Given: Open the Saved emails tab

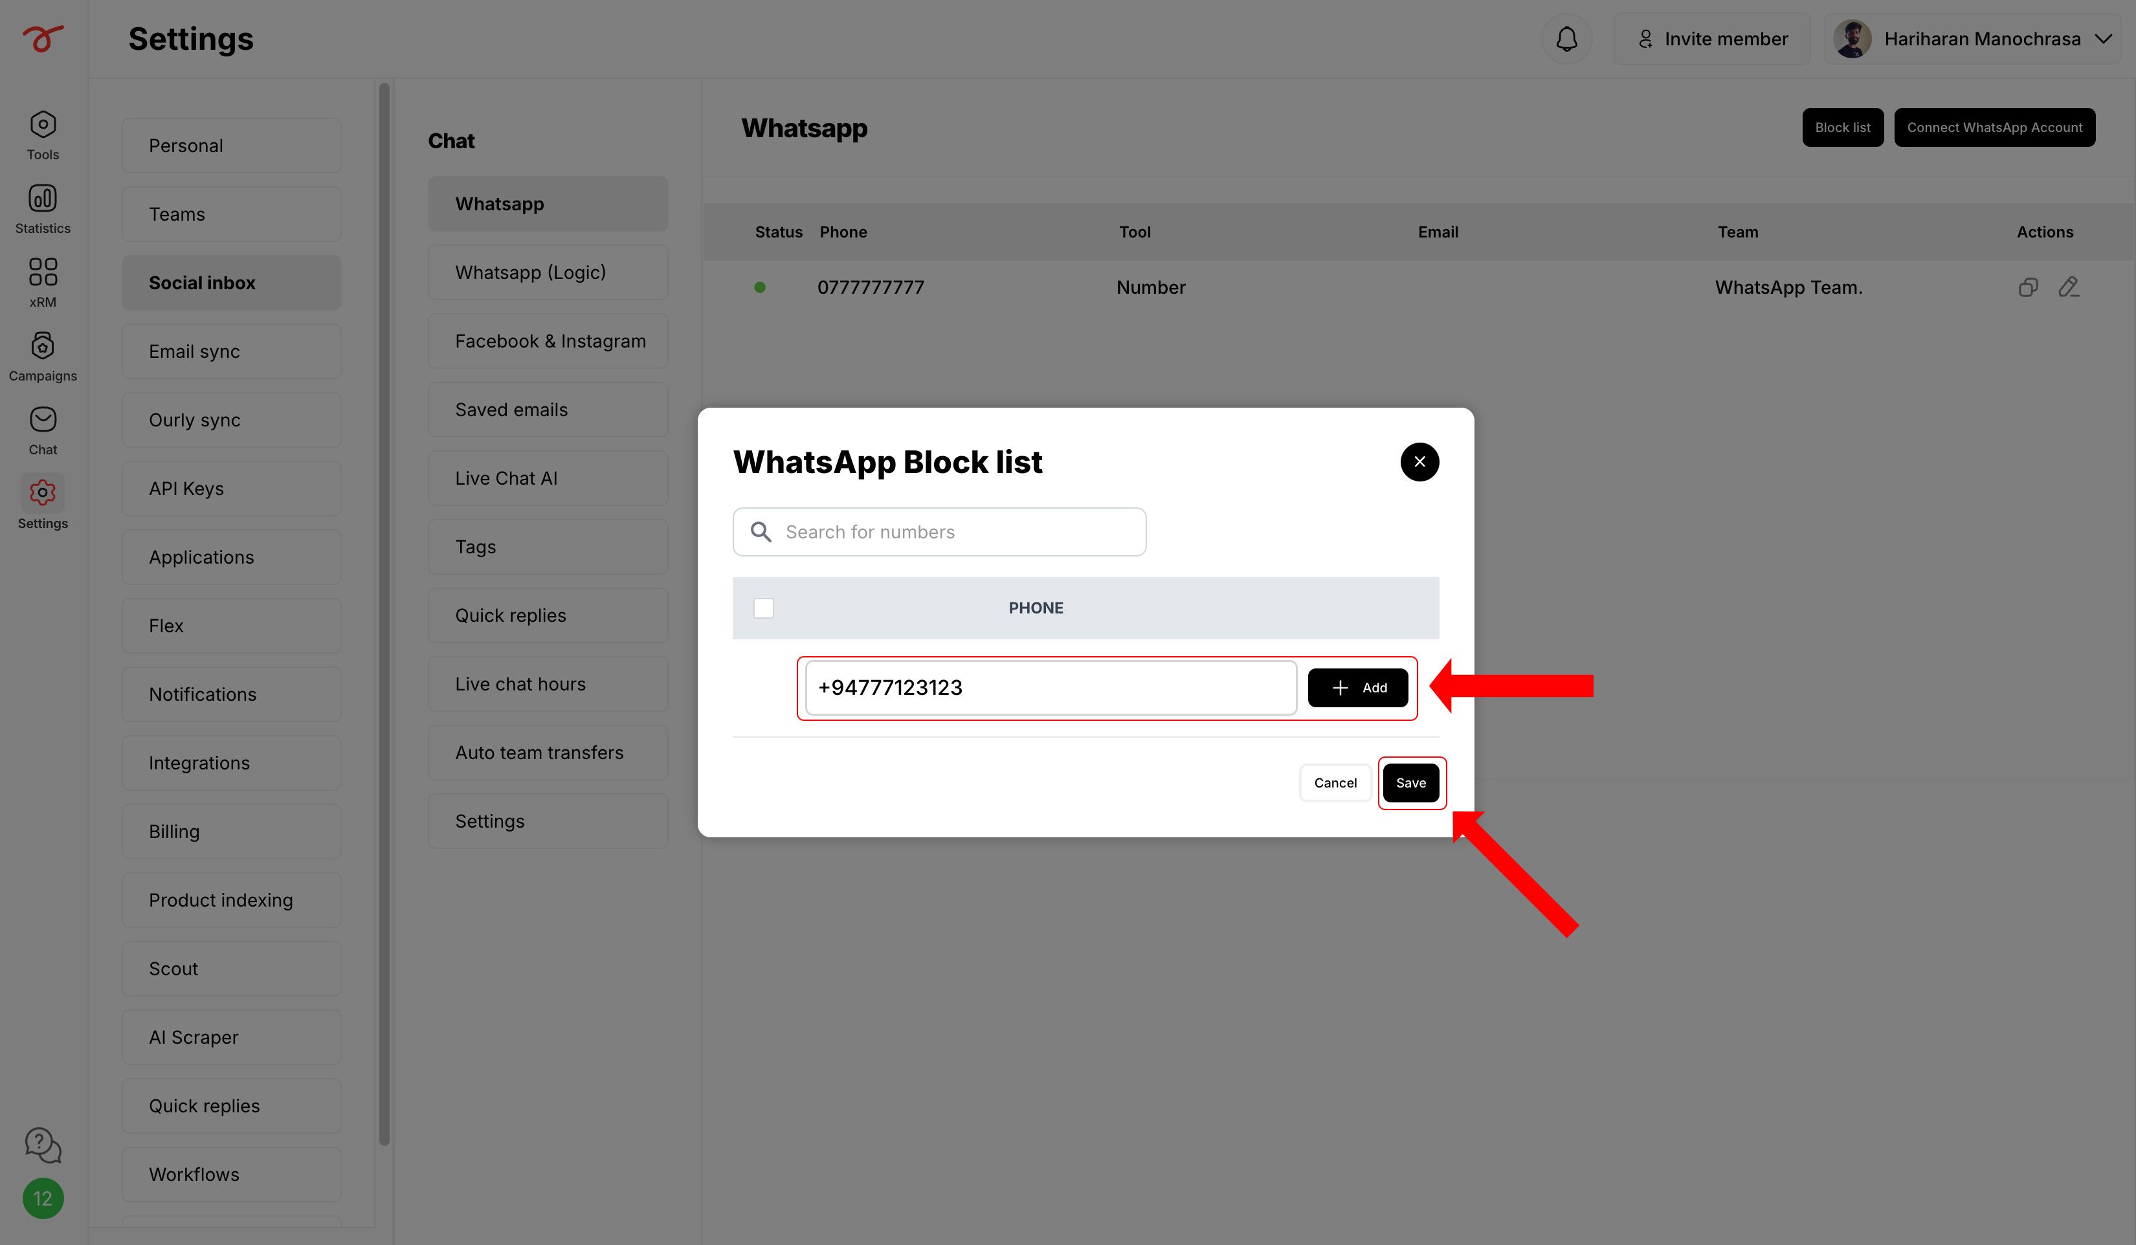Looking at the screenshot, I should click(x=548, y=410).
